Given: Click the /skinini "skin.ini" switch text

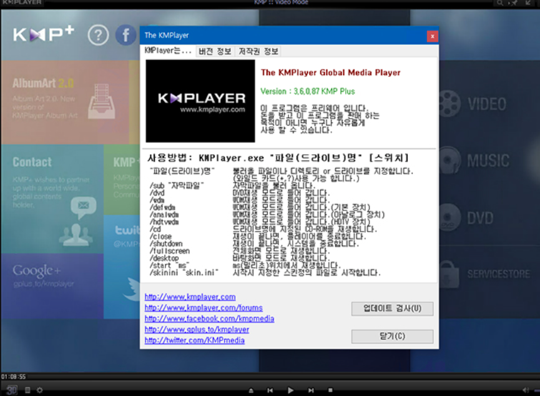Looking at the screenshot, I should [184, 272].
